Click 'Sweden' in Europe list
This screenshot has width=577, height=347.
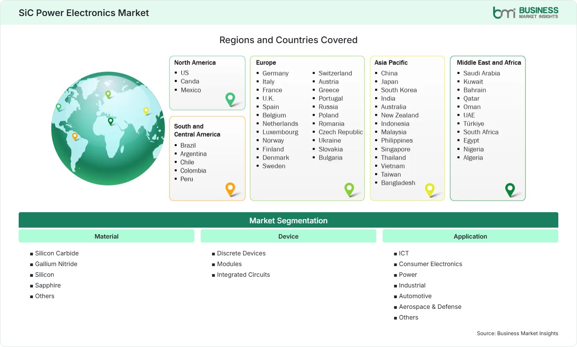point(274,166)
